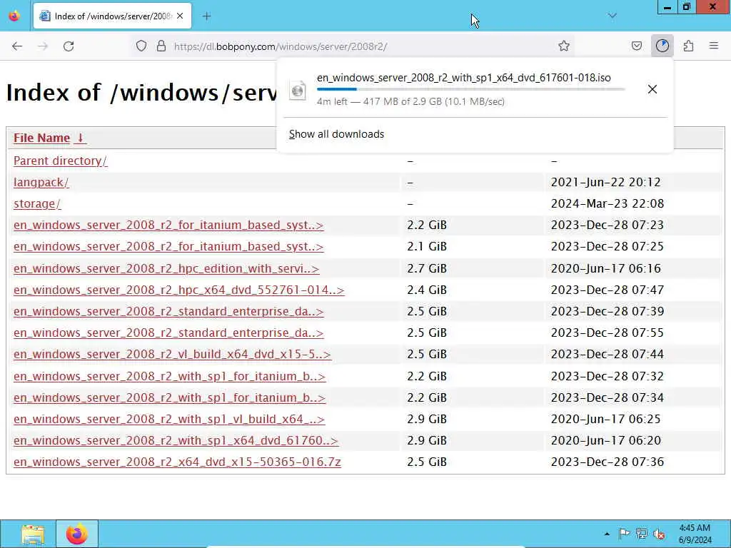Open a new tab with plus button
Image resolution: width=731 pixels, height=548 pixels.
click(206, 16)
